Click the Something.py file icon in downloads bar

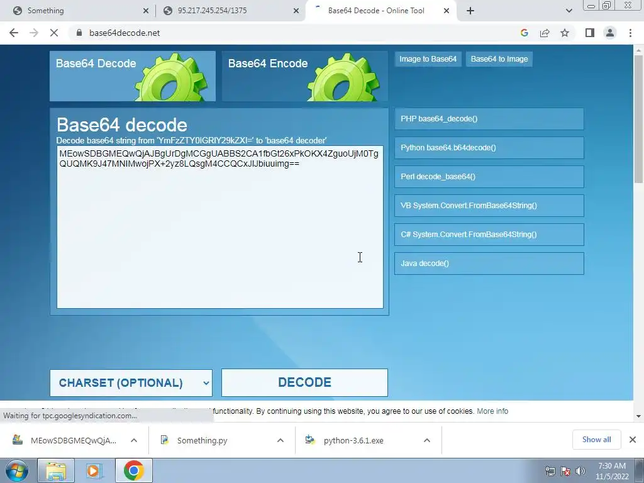tap(165, 440)
